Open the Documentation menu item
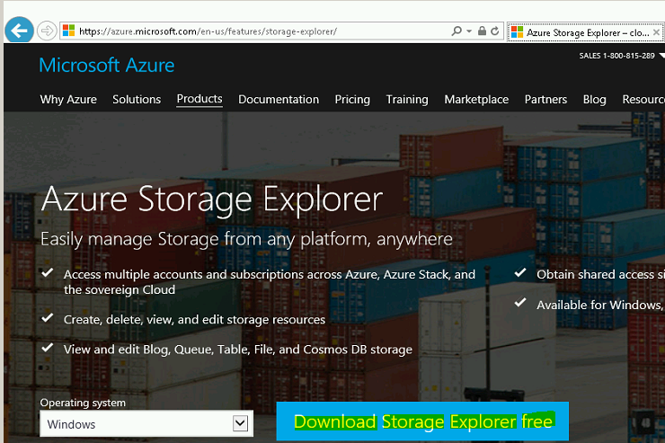This screenshot has width=665, height=443. click(x=279, y=99)
